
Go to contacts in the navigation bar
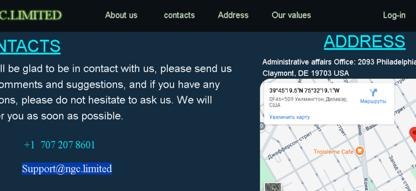point(179,15)
